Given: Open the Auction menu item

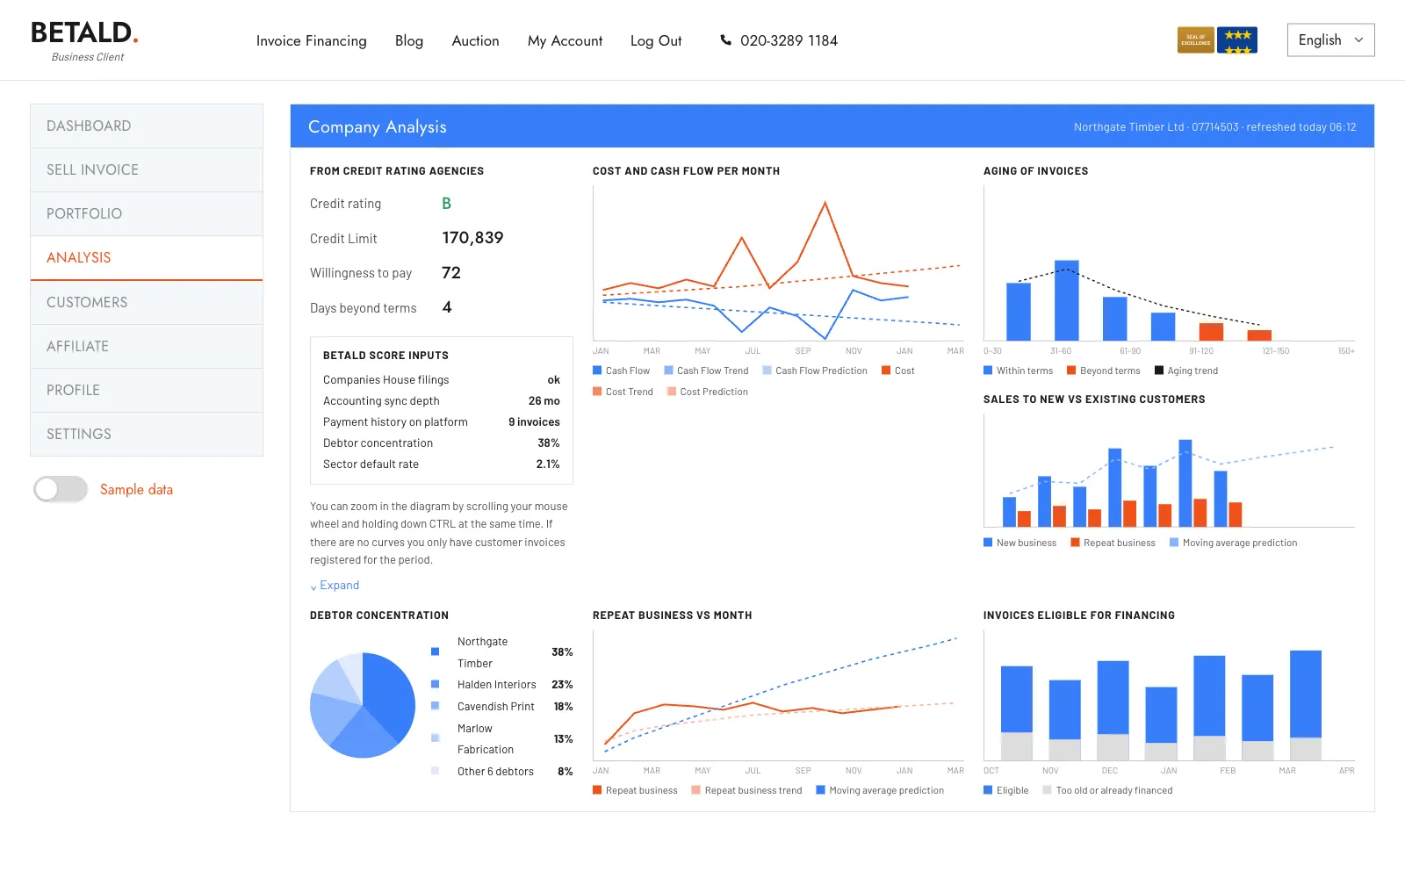Looking at the screenshot, I should [475, 41].
